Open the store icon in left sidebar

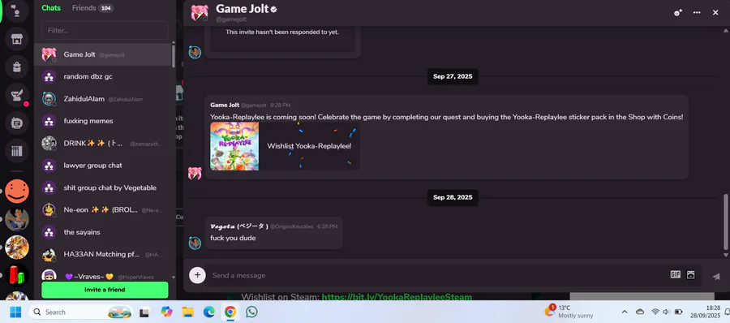pos(17,39)
